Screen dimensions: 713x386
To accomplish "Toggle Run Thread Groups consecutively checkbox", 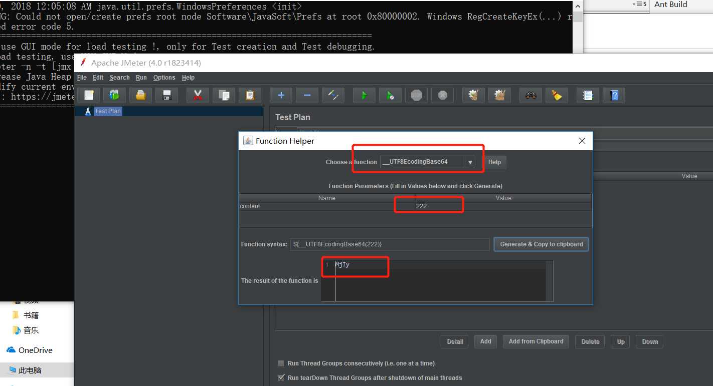I will pos(281,363).
